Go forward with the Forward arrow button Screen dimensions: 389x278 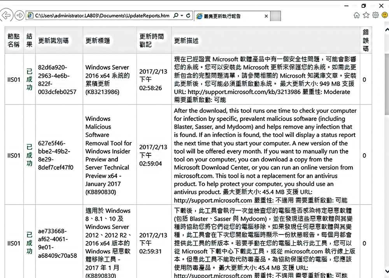click(x=19, y=16)
